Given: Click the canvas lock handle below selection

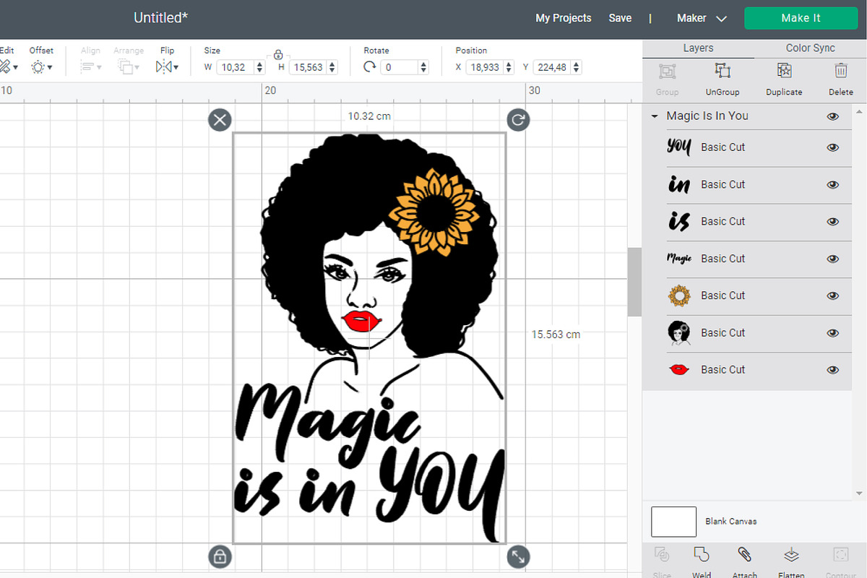Looking at the screenshot, I should [220, 556].
